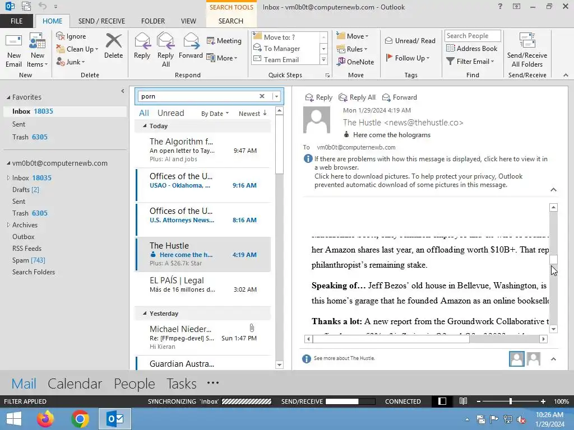The image size is (574, 430).
Task: Open the SEARCH tools tab
Action: 230,21
